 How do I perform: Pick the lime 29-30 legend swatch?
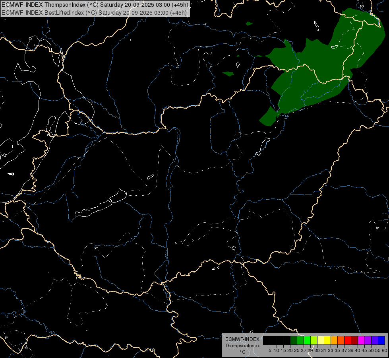(314, 340)
